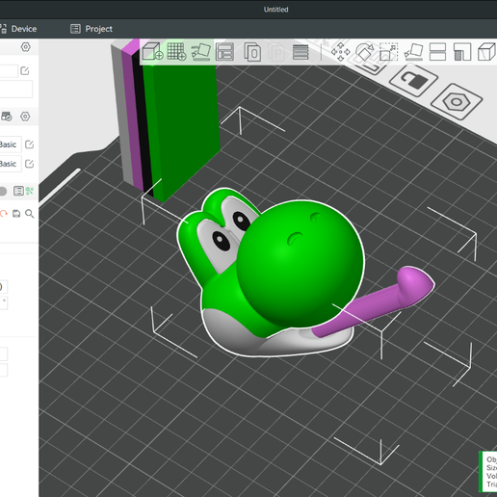Switch to the Device tab
Viewport: 497px width, 497px height.
(18, 29)
